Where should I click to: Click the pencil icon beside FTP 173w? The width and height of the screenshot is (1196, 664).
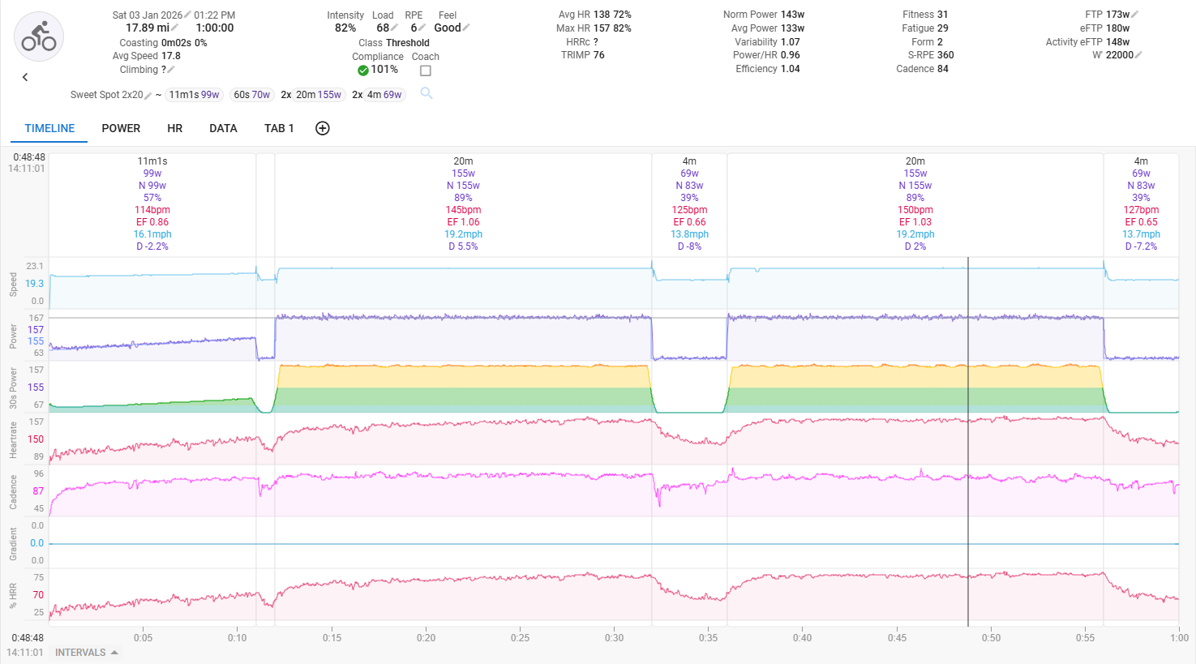(x=1135, y=15)
